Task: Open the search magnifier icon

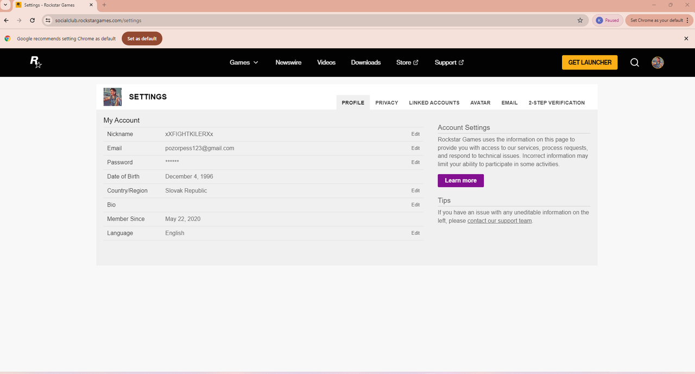Action: (x=635, y=62)
